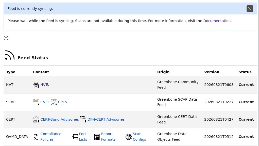Click the CERT row Current status
Screen dimensions: 259x146
tap(246, 119)
